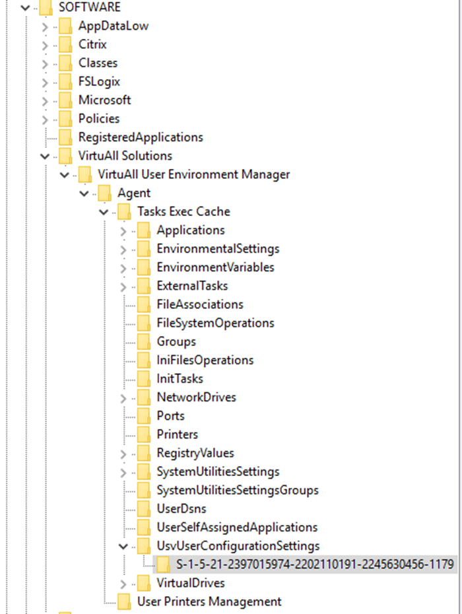Collapse the SOFTWARE key

point(26,7)
